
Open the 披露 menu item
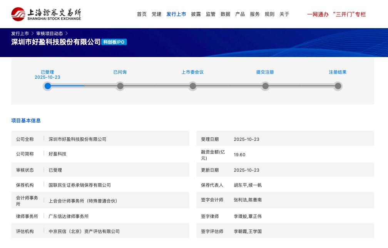196,14
